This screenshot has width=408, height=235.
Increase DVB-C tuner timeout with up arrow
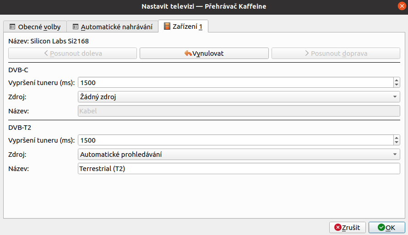tap(396, 80)
